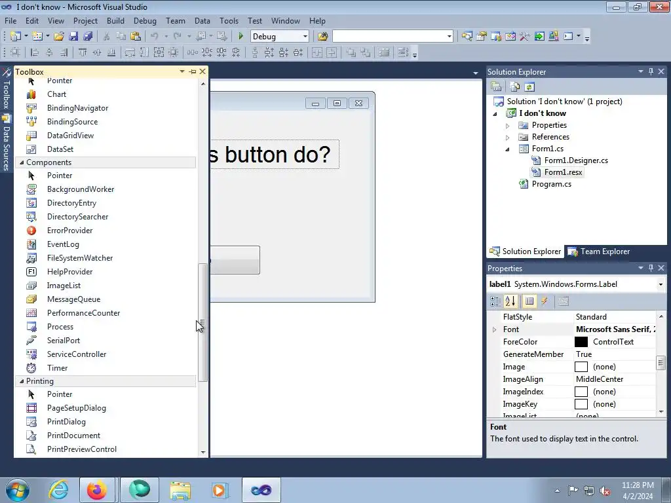This screenshot has height=503, width=671.
Task: Click the Save floppy disk icon
Action: [x=73, y=37]
